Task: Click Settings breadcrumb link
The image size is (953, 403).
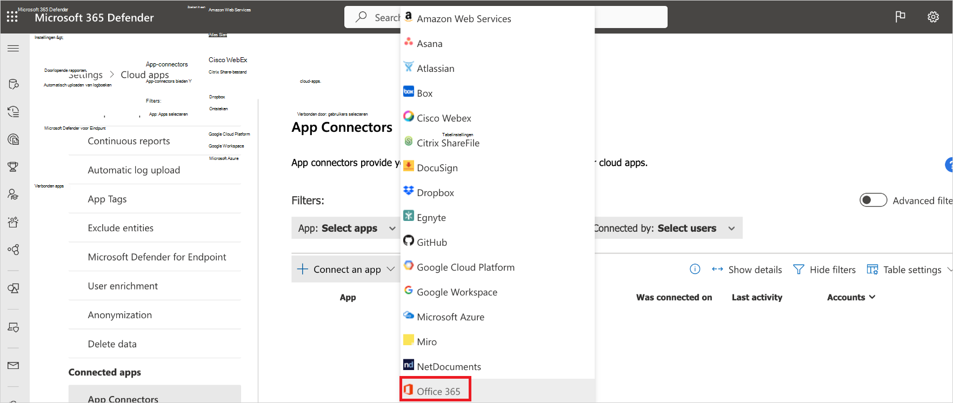Action: click(x=85, y=75)
